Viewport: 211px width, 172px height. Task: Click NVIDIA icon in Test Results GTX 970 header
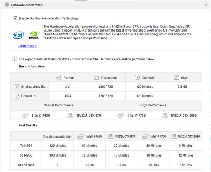pyautogui.click(x=110, y=137)
